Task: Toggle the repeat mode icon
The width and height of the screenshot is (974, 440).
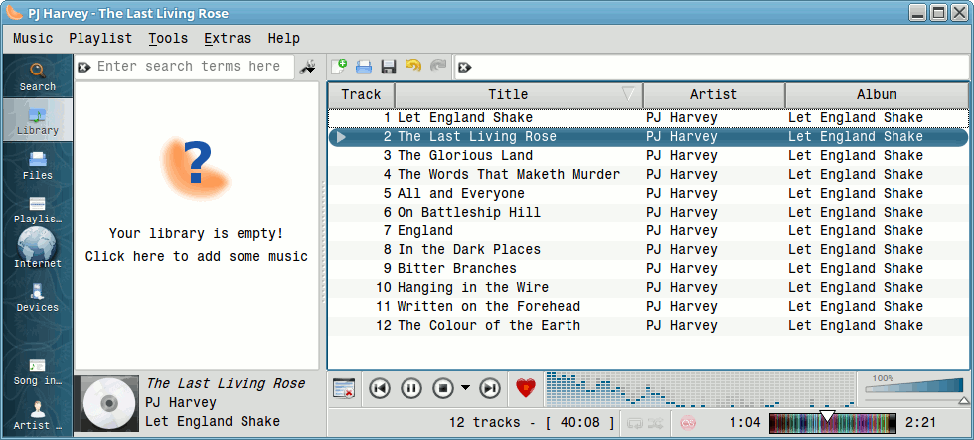Action: coord(635,424)
